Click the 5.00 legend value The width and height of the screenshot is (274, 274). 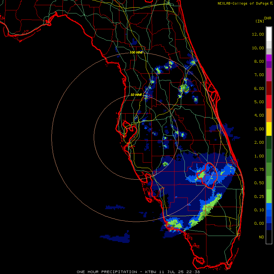click(259, 102)
